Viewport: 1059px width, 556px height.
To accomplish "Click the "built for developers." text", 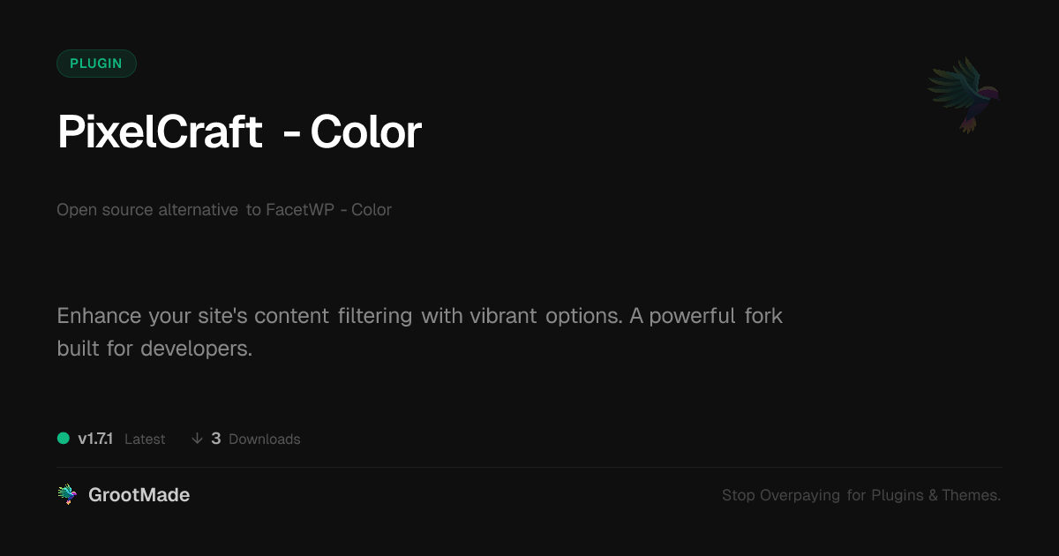I will (x=154, y=348).
